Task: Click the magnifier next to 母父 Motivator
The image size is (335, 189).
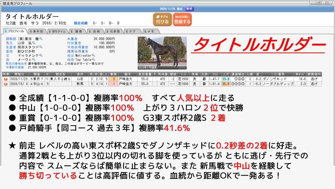Action: click(x=93, y=55)
